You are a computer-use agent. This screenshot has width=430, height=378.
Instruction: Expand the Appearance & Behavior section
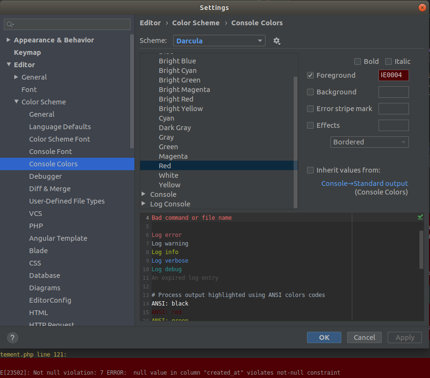coord(9,40)
